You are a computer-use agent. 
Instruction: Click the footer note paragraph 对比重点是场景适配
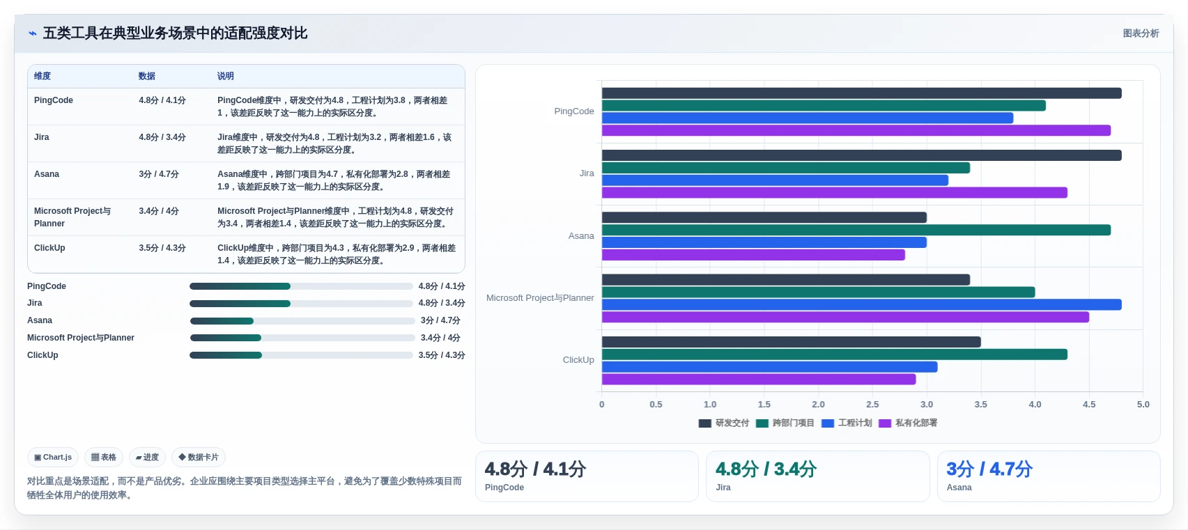click(245, 488)
